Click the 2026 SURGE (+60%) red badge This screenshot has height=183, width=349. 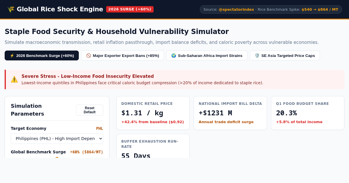point(130,9)
